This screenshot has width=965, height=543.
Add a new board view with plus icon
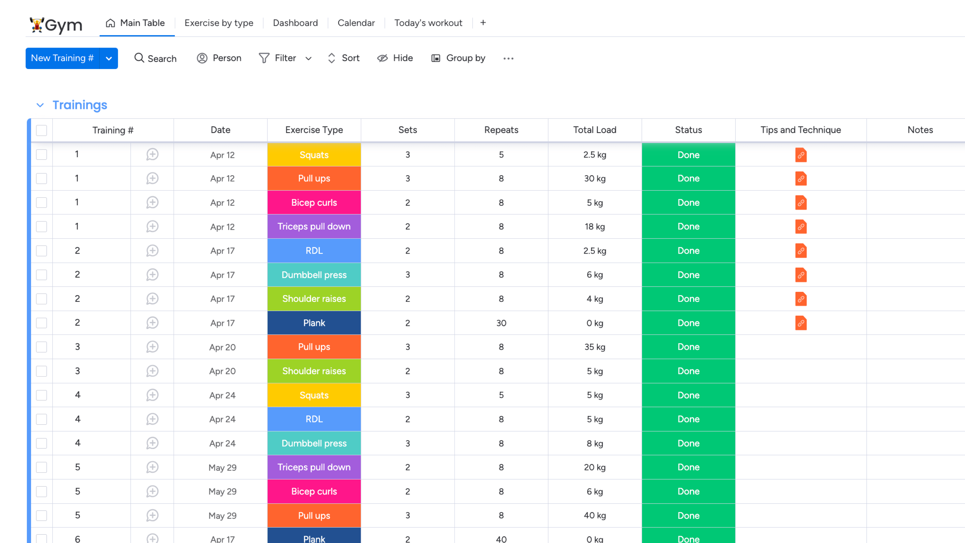coord(483,23)
